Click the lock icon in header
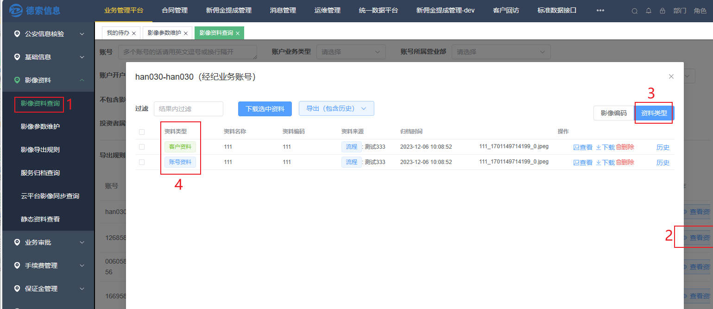Viewport: 713px width, 309px height. 663,11
